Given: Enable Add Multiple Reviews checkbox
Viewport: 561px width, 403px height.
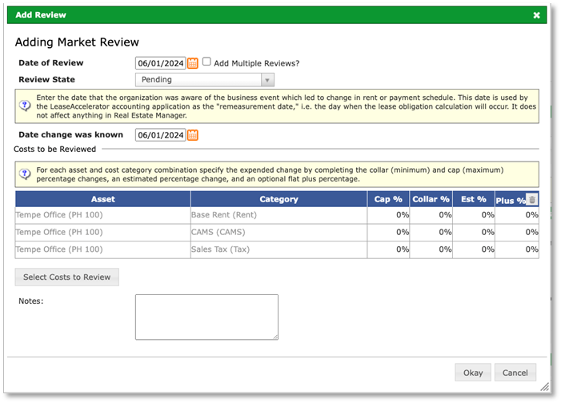Looking at the screenshot, I should [x=206, y=62].
